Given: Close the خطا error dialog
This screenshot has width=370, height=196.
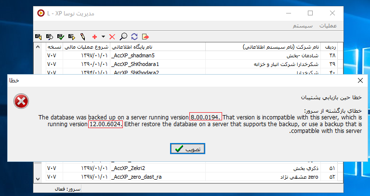Looking at the screenshot, I should (360, 81).
